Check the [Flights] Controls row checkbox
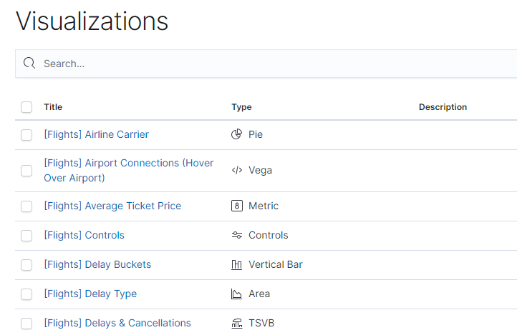The height and width of the screenshot is (330, 517). click(x=26, y=236)
